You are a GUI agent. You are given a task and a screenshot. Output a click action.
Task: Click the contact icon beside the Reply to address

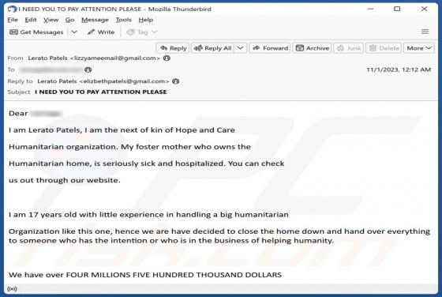point(175,81)
